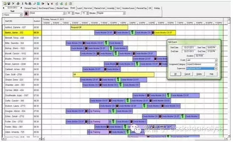Select the Holiday tab
Image resolution: width=233 pixels, height=142 pixels.
pyautogui.click(x=157, y=8)
